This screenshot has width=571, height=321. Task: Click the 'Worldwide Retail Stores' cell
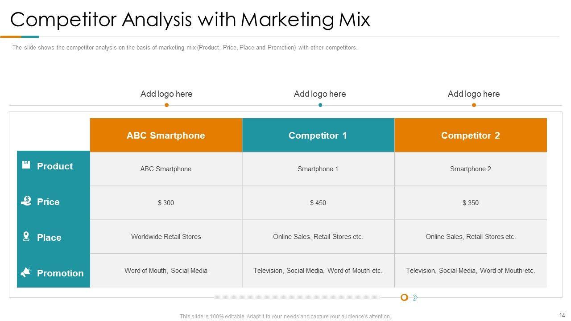[x=166, y=237]
